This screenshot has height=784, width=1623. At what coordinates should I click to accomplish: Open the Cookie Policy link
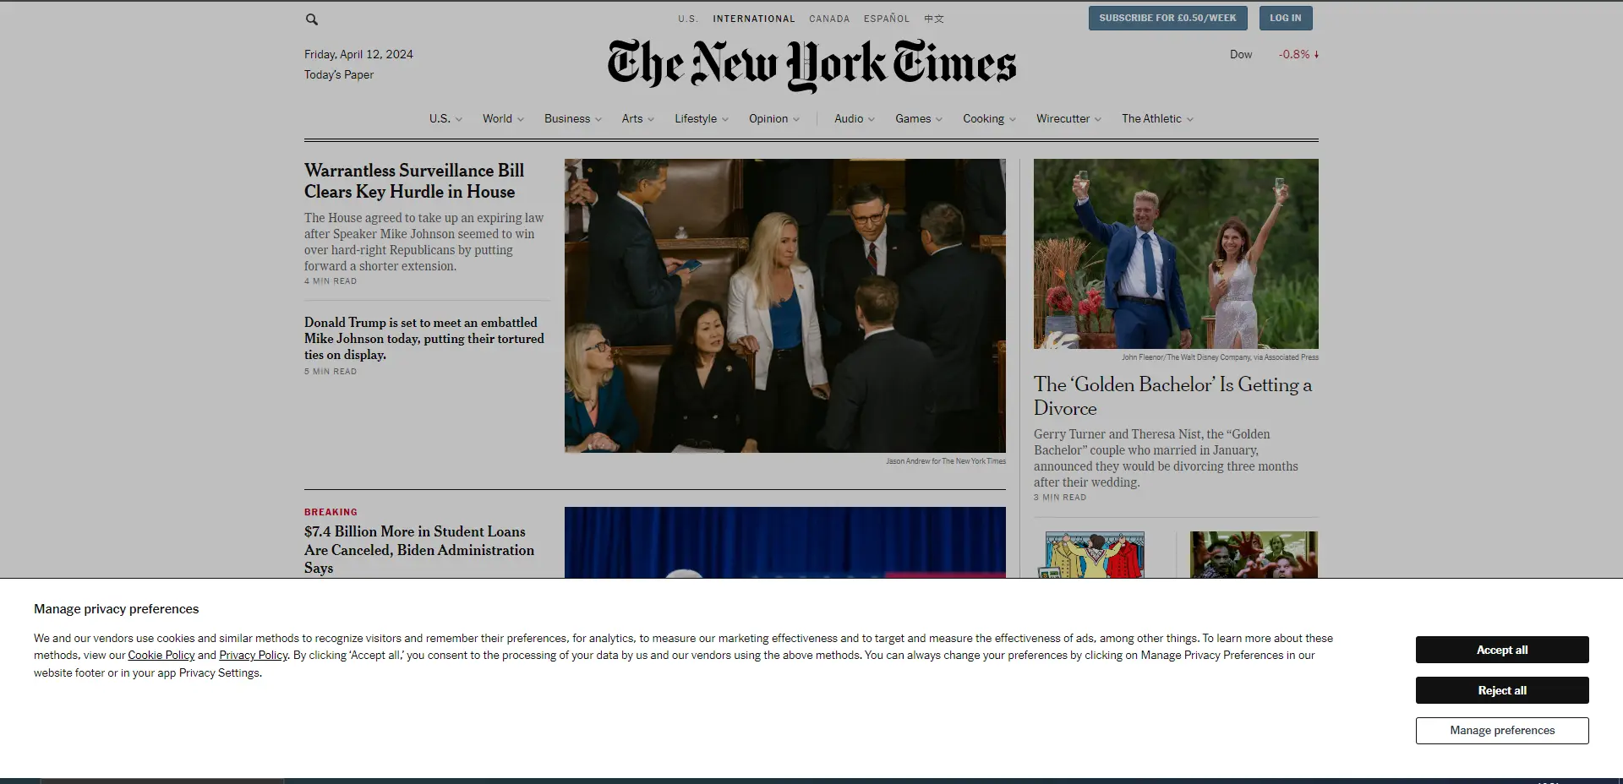161,656
